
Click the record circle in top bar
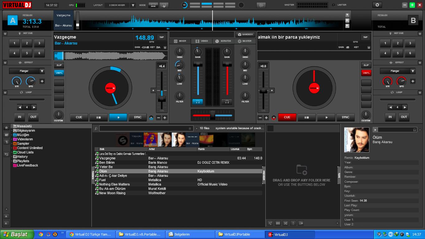[241, 5]
